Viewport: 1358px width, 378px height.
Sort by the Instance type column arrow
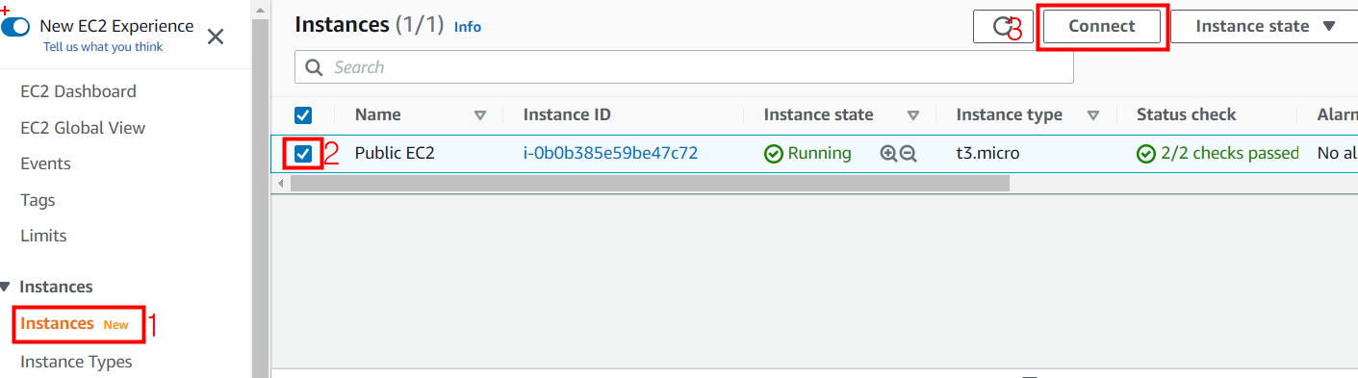(x=1093, y=116)
